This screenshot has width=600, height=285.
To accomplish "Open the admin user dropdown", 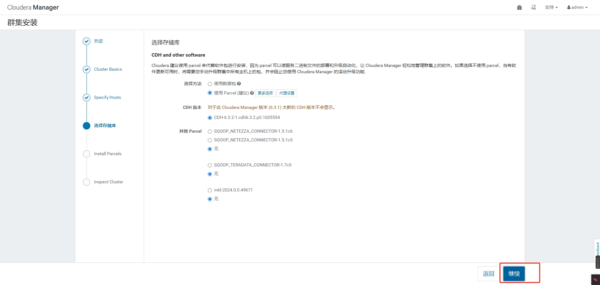I will (x=577, y=7).
